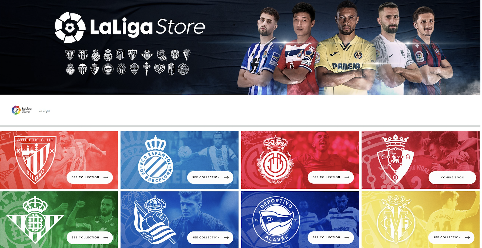Click Osasuna's Coming Soon button
482x248 pixels.
tap(452, 177)
